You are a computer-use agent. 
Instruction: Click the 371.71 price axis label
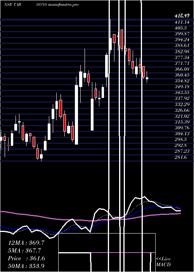(x=182, y=63)
